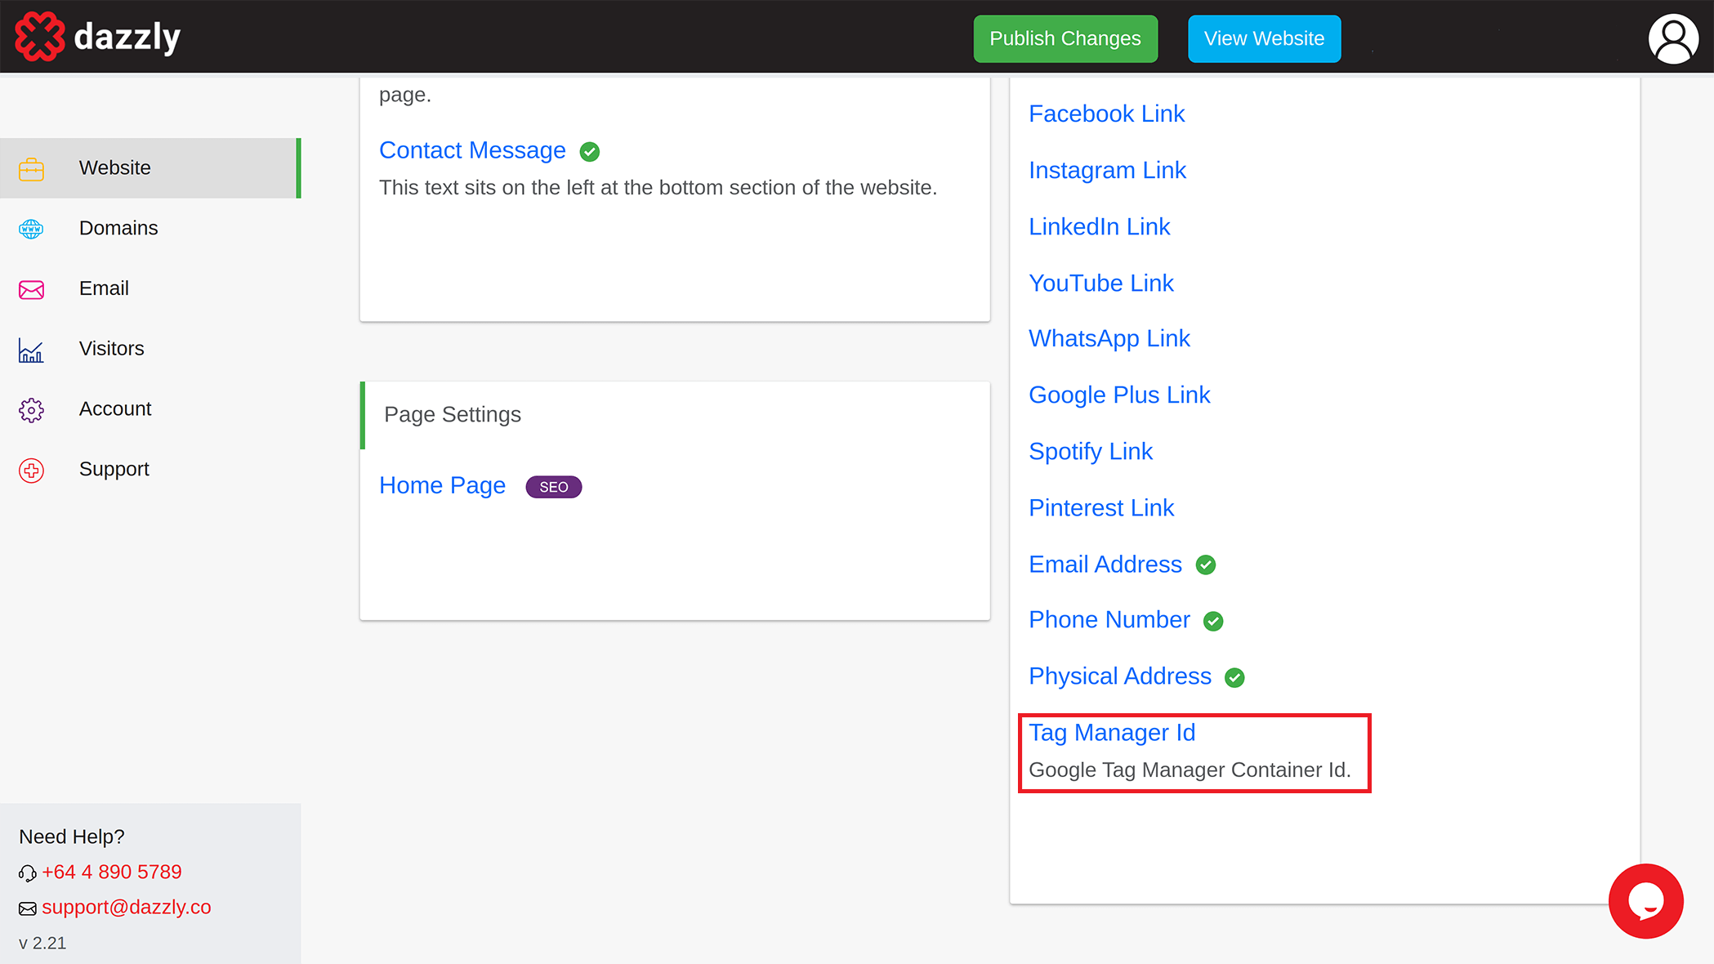
Task: Click the View Website button
Action: (x=1264, y=38)
